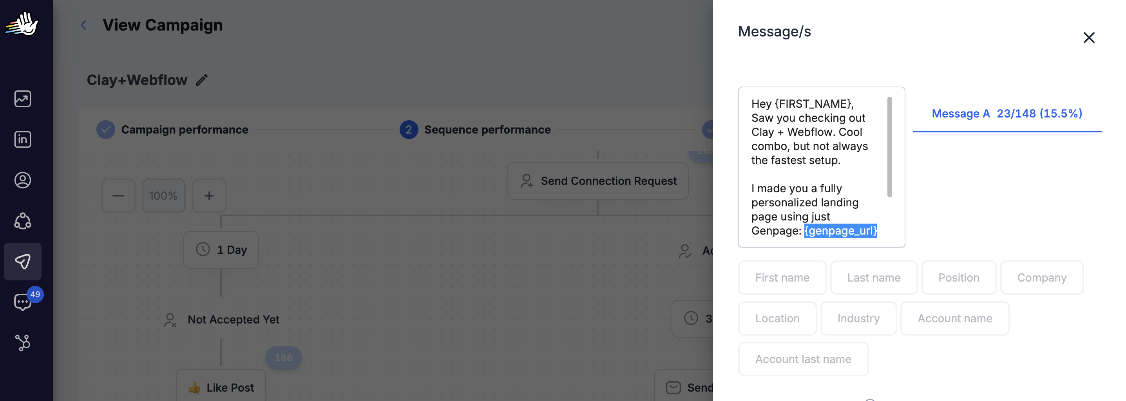Viewport: 1126px width, 401px height.
Task: Click the person icon beside Not Accepted Yet
Action: (x=170, y=320)
